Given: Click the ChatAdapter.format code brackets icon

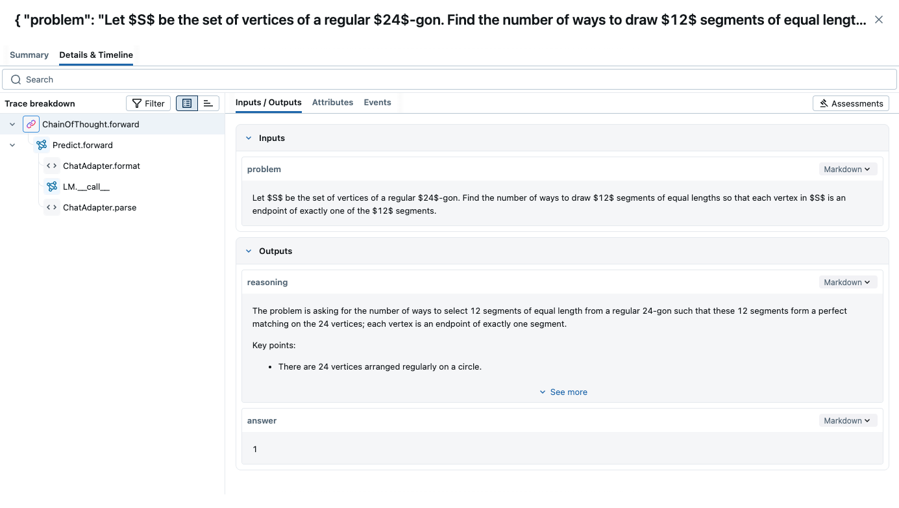Looking at the screenshot, I should [x=52, y=166].
